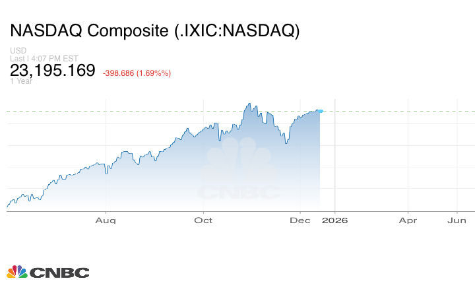Viewport: 475px width, 297px height.
Task: Click the NASDAQ Composite title heading
Action: click(x=155, y=31)
